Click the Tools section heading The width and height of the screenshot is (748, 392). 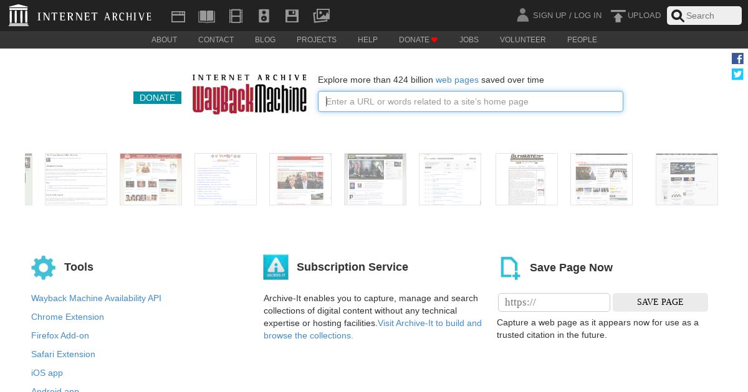79,267
